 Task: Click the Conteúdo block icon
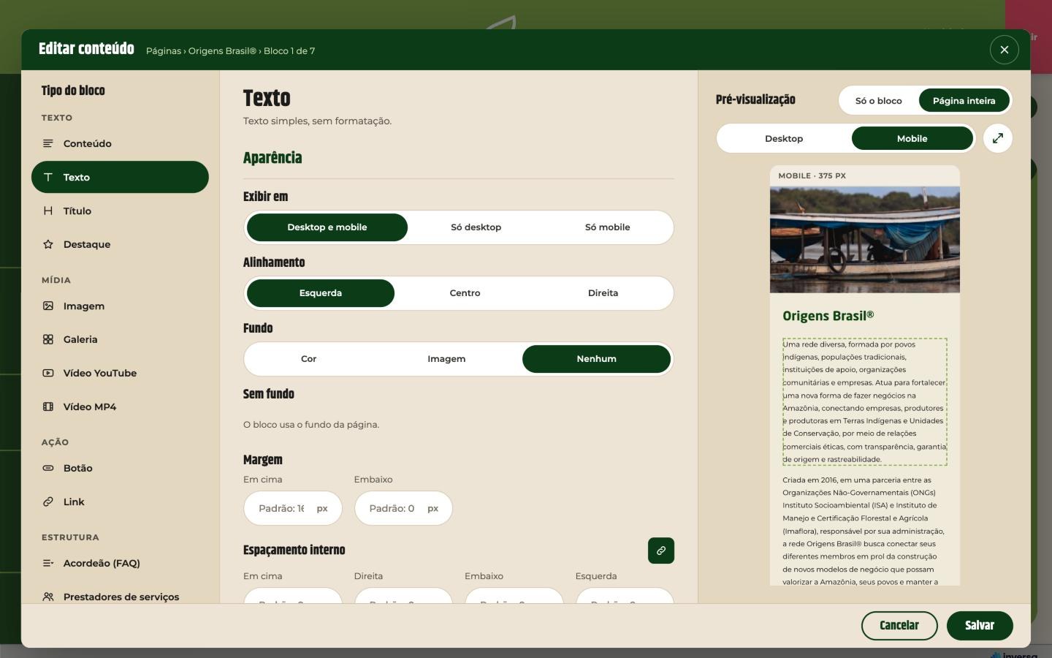pos(48,143)
